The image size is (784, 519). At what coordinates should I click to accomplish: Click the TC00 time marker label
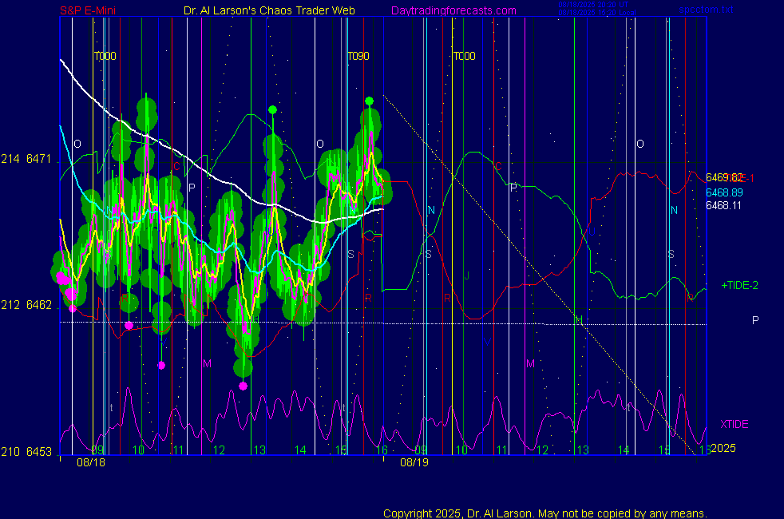465,57
